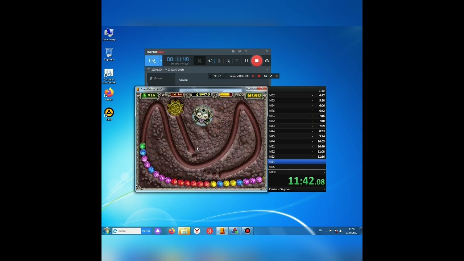
Task: Select the lvl32 split row showing 4:47
Action: (297, 95)
